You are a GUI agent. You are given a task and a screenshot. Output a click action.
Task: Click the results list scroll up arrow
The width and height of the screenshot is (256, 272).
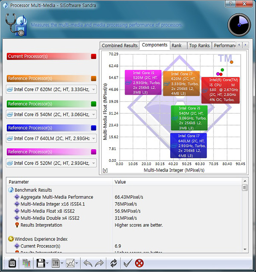coord(245,181)
